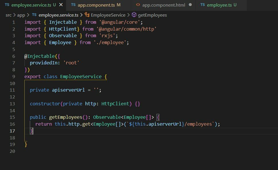Click the TS file icon in breadcrumb
The height and width of the screenshot is (170, 278).
tap(34, 15)
